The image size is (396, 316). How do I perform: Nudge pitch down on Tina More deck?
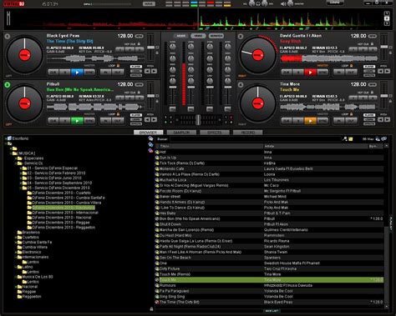point(381,119)
